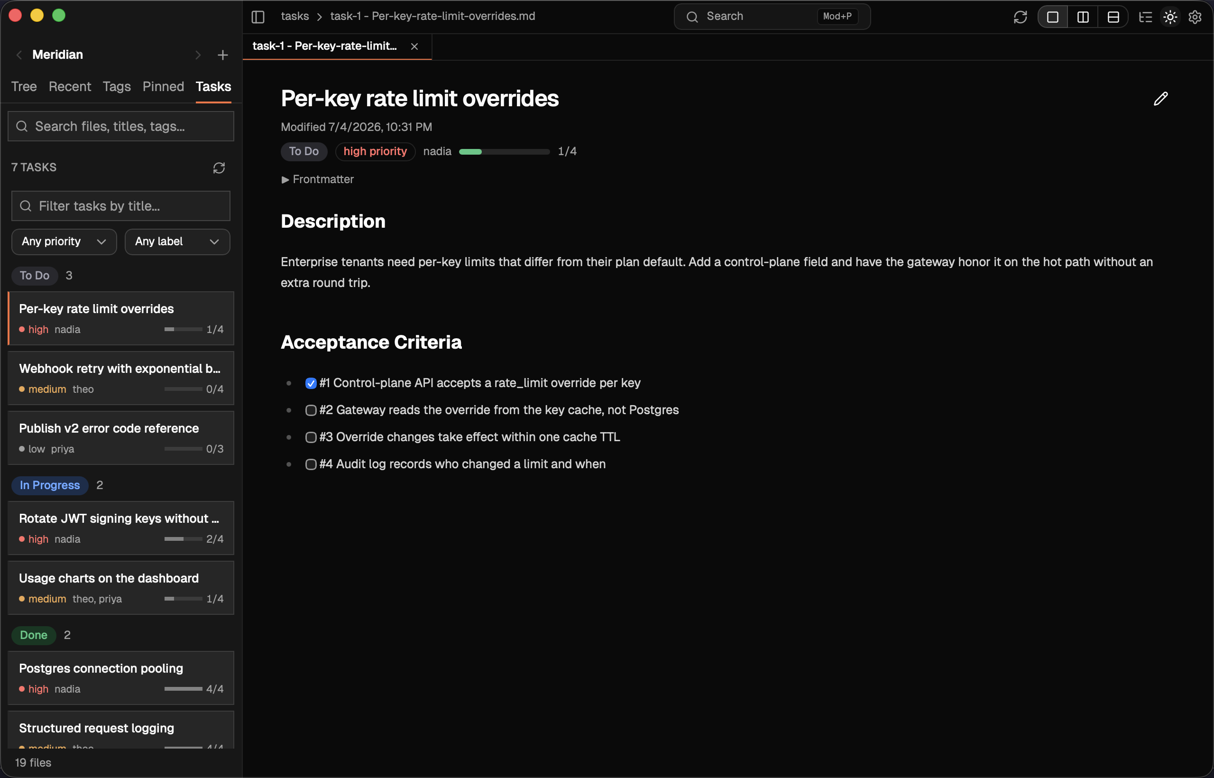Check criterion #4 Audit log records

click(311, 464)
